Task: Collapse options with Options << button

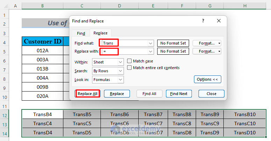Action: click(207, 79)
